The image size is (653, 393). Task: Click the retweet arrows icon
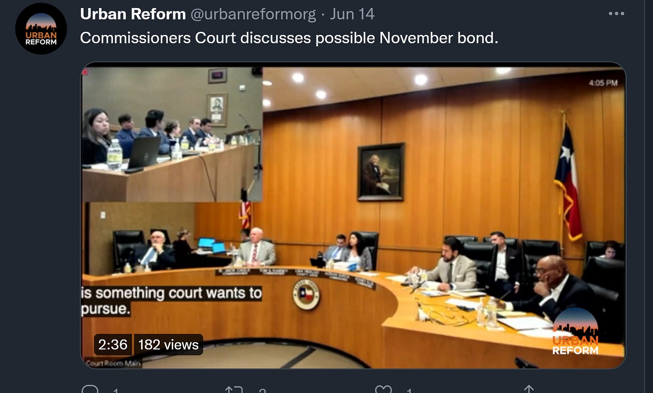pyautogui.click(x=234, y=389)
